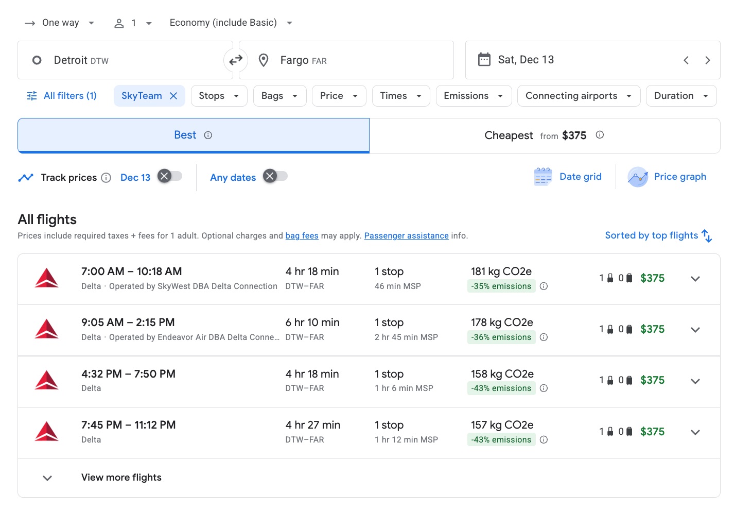Enable the Any dates tracking toggle
This screenshot has width=735, height=510.
pos(276,176)
